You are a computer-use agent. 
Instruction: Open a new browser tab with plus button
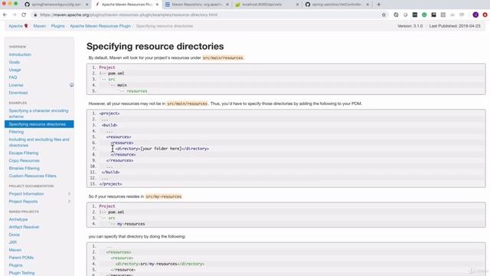pos(379,5)
